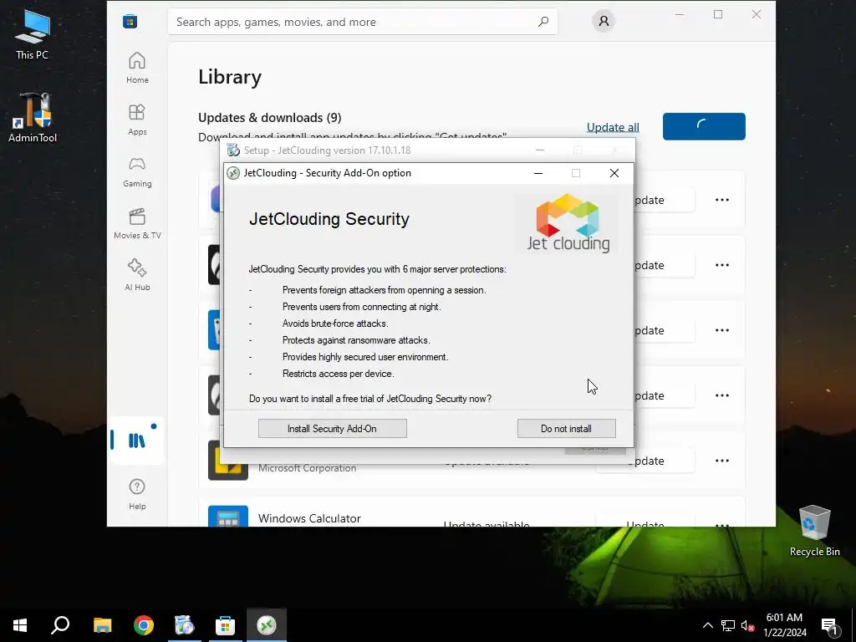The width and height of the screenshot is (856, 642).
Task: Click the Windows Calculator app icon
Action: coord(228,517)
